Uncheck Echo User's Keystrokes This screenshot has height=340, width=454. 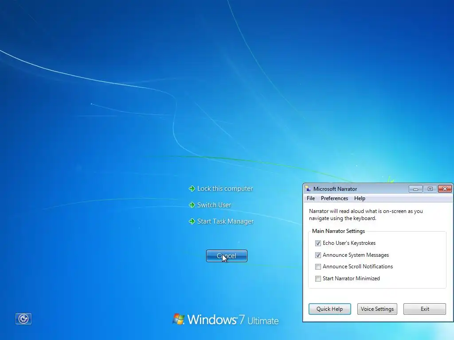(x=318, y=243)
